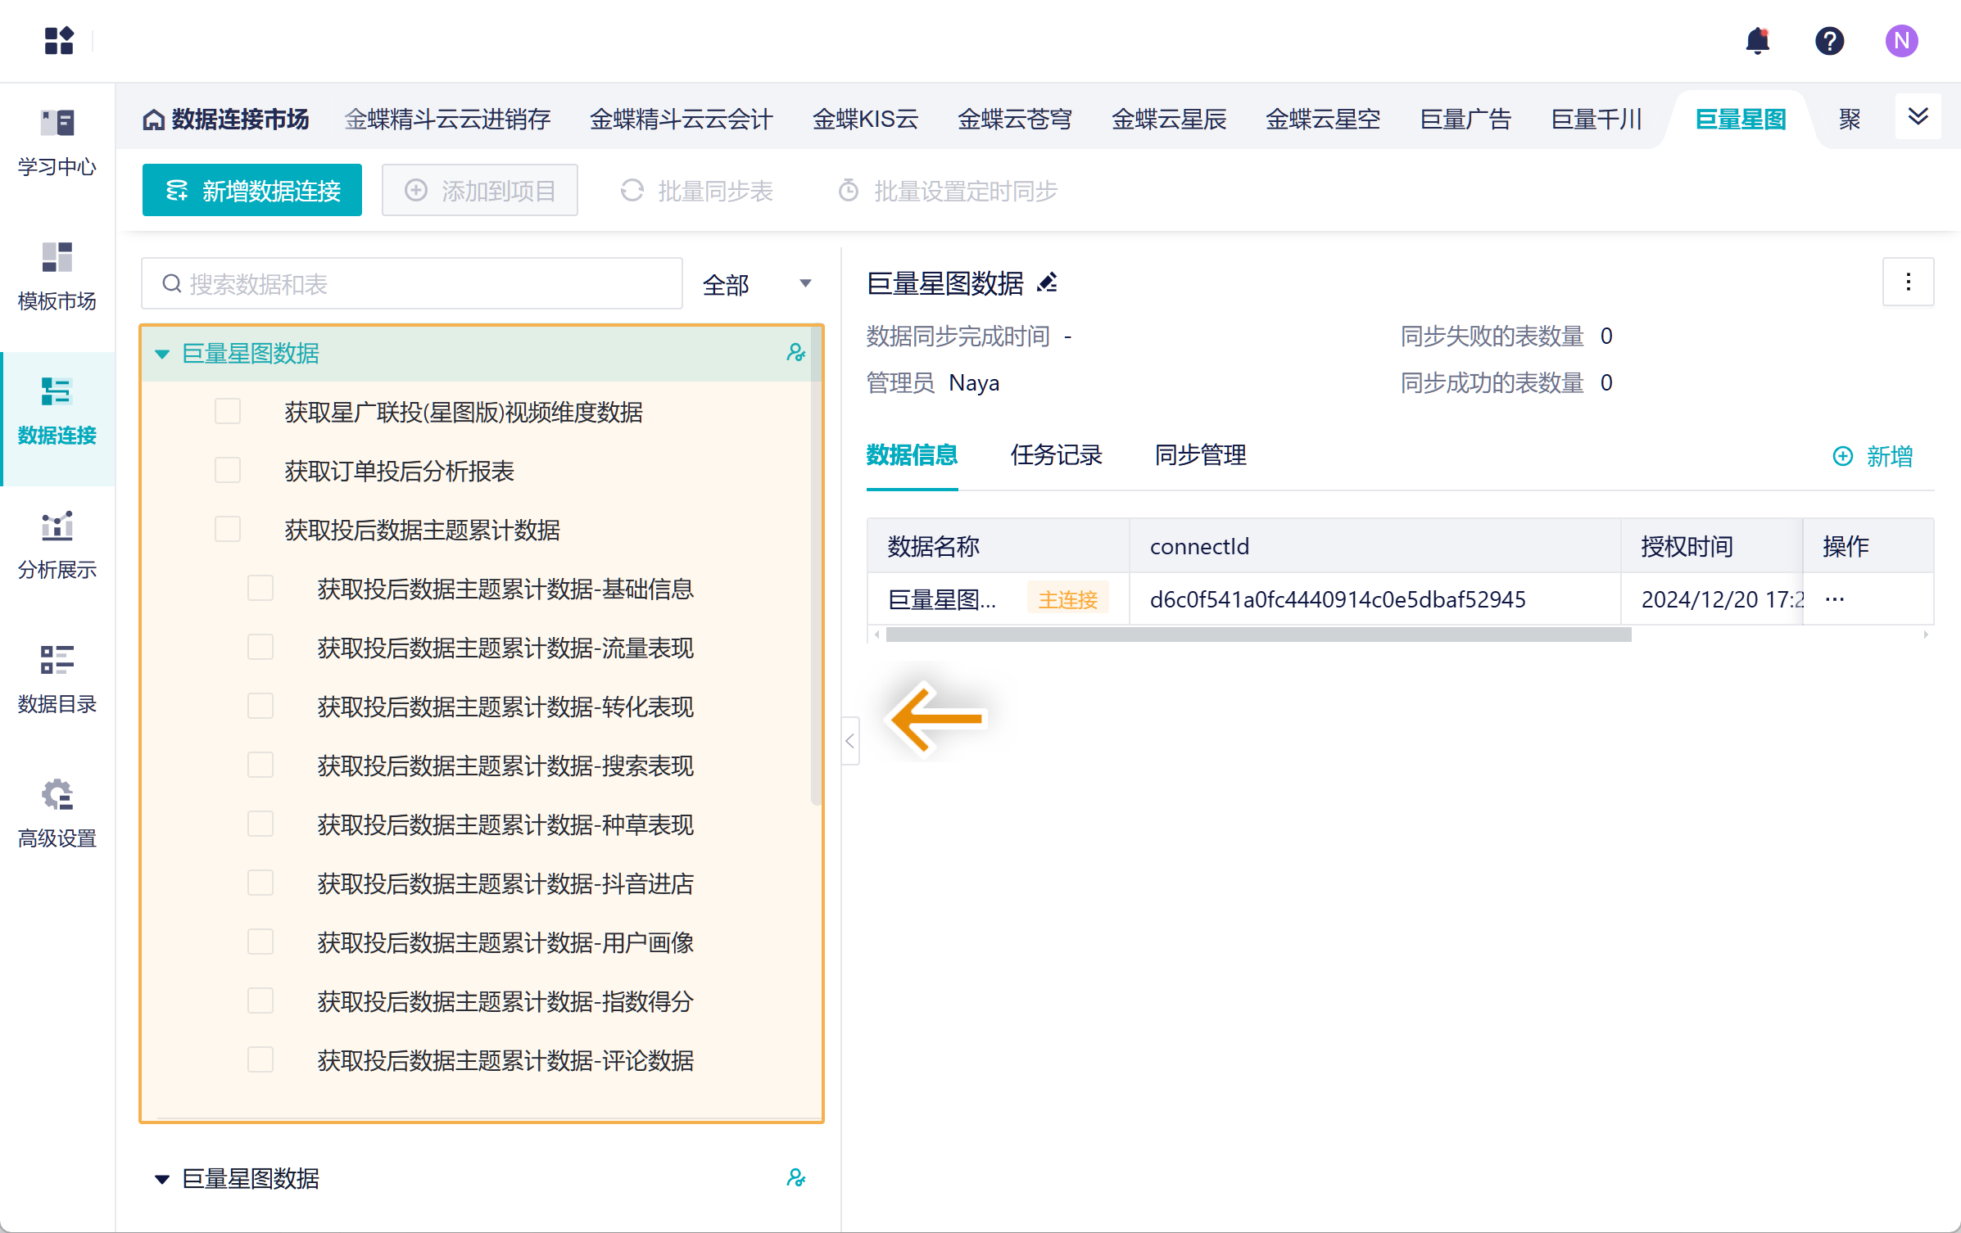Screen dimensions: 1961x1233
Task: Click the edit pencil beside 巨量星图数据 title
Action: [x=1047, y=283]
